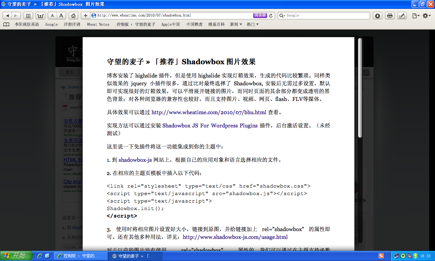
Task: Toggle the purple Reader button
Action: [260, 15]
